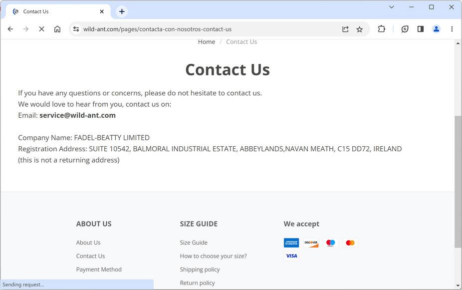The image size is (462, 290).
Task: Open the Shipping policy link
Action: point(200,270)
